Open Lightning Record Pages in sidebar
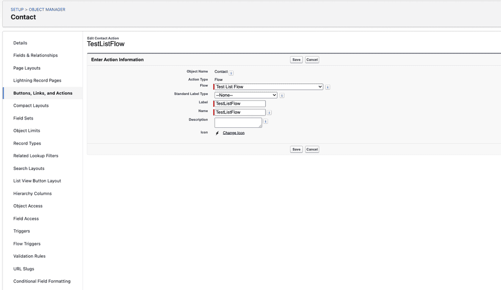 37,80
